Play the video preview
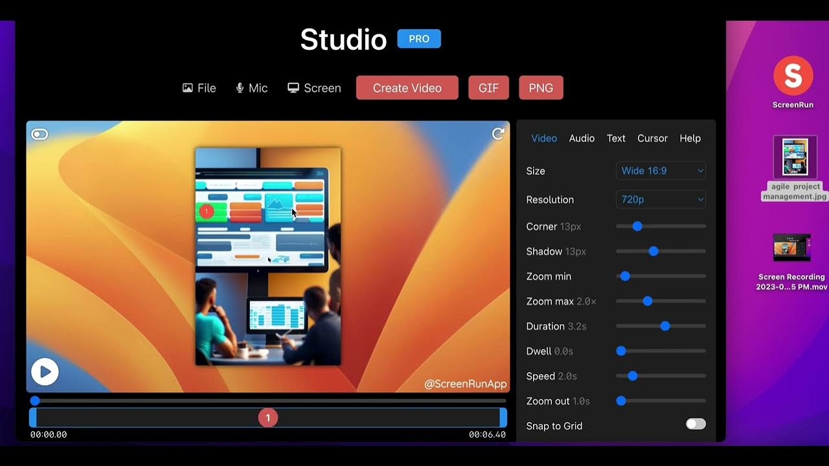 (x=45, y=372)
